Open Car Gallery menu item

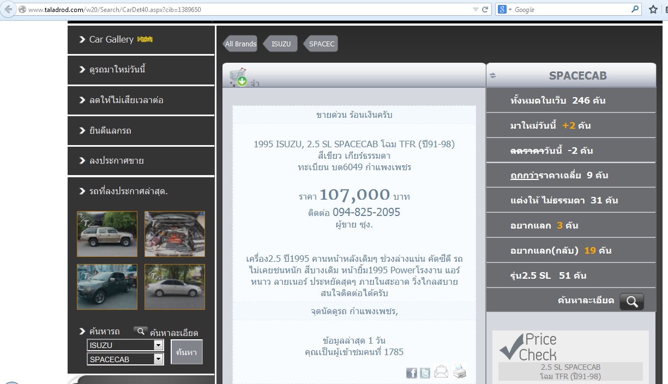click(x=141, y=39)
